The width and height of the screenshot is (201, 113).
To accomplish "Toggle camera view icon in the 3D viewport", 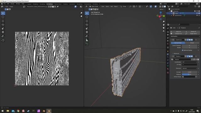I will [164, 28].
